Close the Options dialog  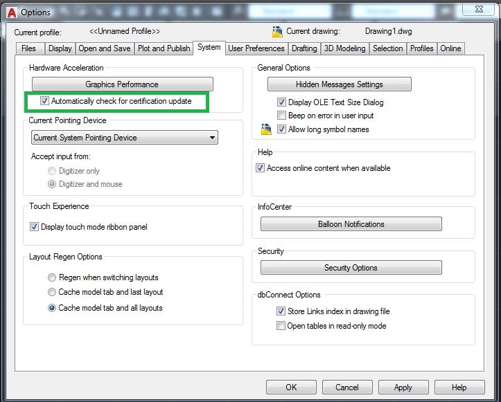coord(479,9)
